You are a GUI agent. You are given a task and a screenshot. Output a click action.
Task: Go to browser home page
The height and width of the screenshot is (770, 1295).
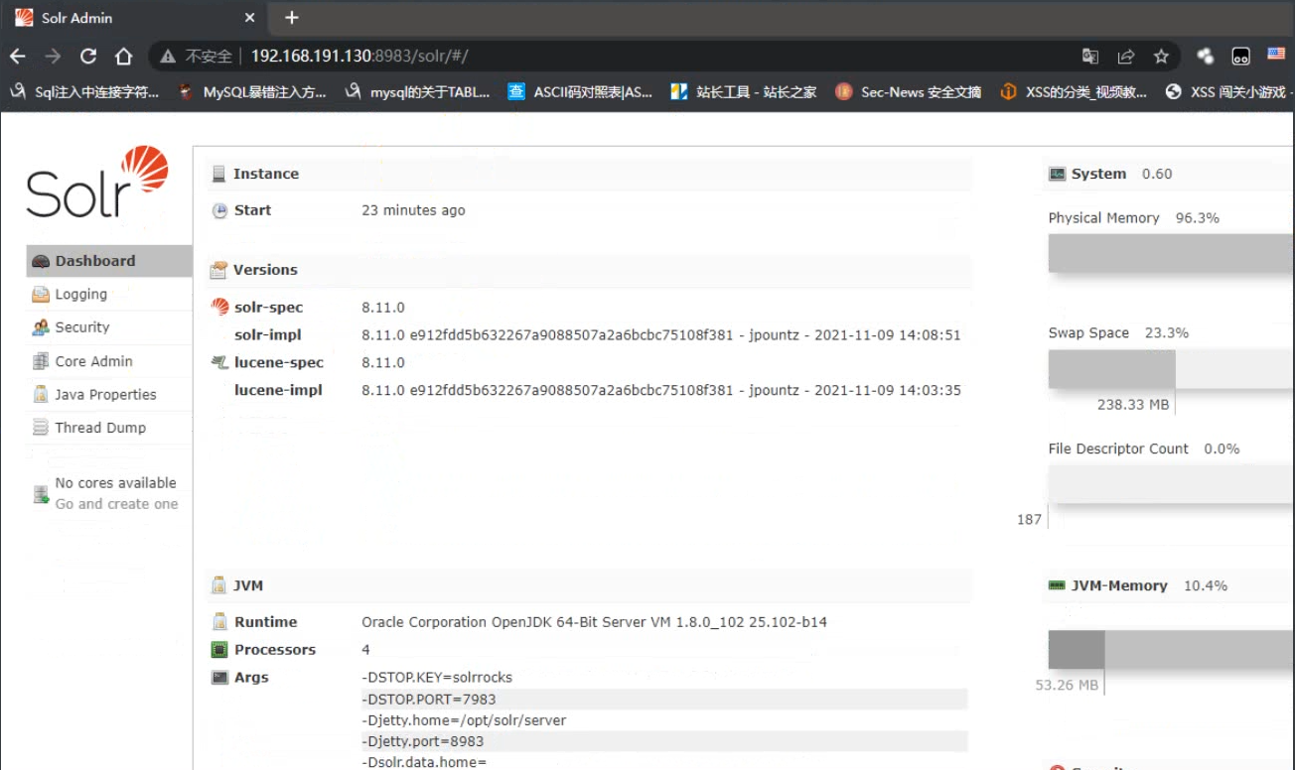(x=123, y=57)
